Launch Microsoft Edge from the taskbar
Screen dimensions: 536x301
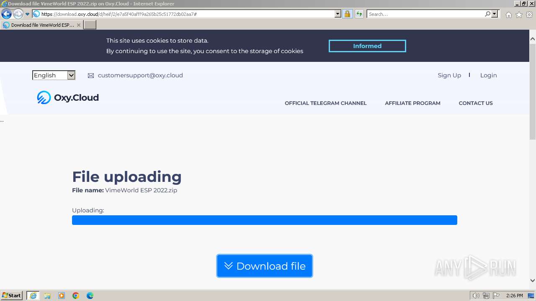pos(90,296)
